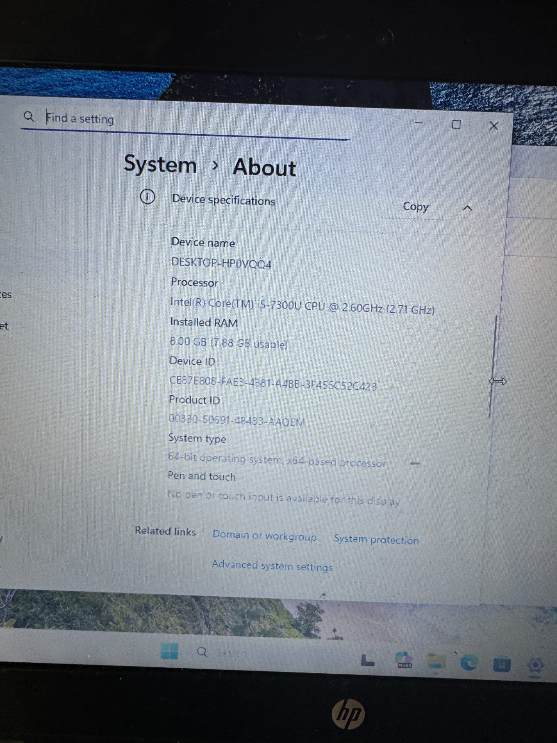Open Domain or workgroup link
557x743 pixels.
(265, 535)
